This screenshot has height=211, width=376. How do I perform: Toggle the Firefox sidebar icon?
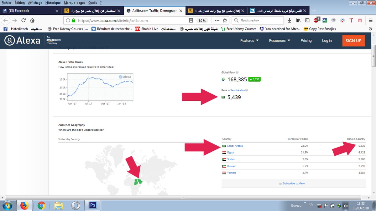point(307,21)
